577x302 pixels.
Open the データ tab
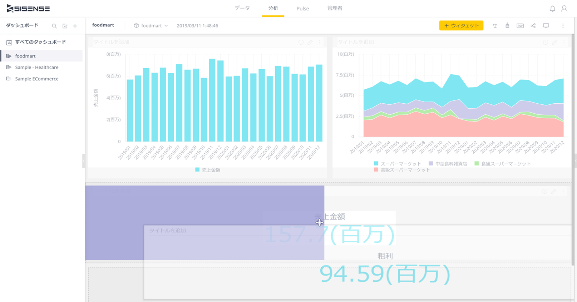pos(242,8)
